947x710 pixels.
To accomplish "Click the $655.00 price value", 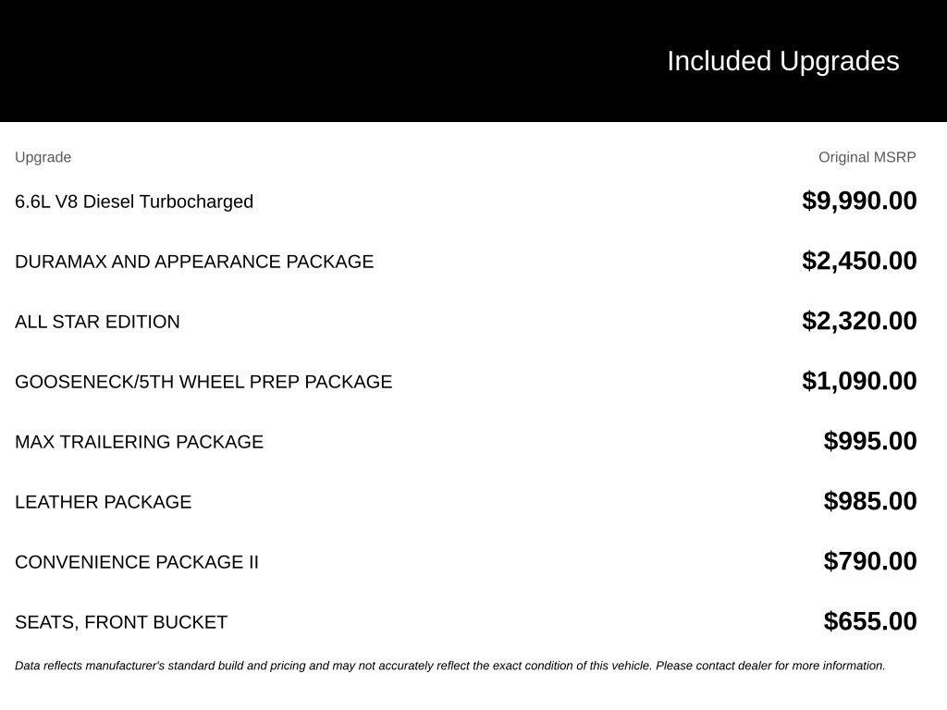I will click(870, 621).
